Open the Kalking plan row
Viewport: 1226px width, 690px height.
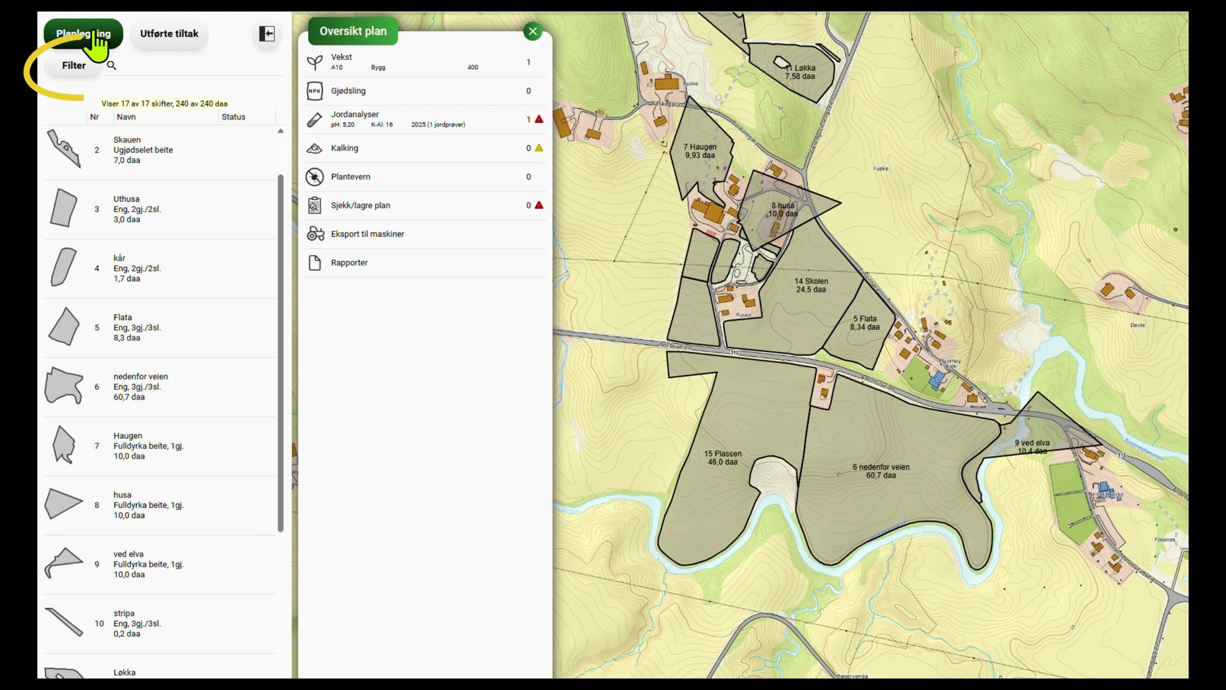click(x=425, y=148)
